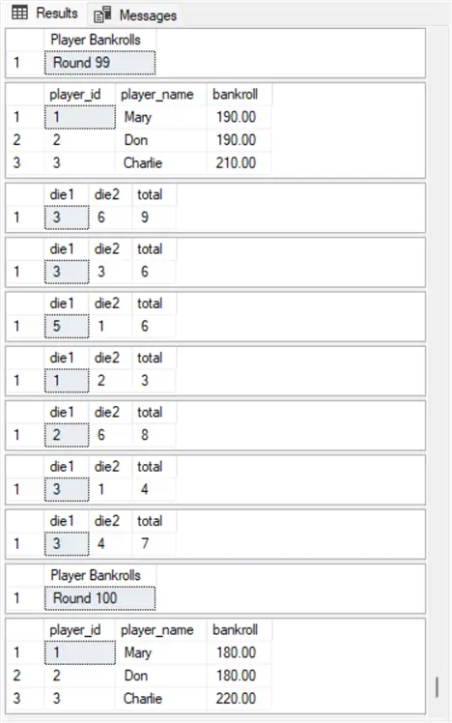The height and width of the screenshot is (723, 452).
Task: Click the Results grid icon
Action: [x=20, y=13]
